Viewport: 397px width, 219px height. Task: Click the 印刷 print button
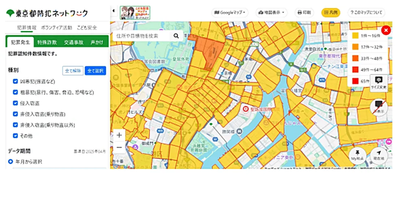(x=304, y=13)
